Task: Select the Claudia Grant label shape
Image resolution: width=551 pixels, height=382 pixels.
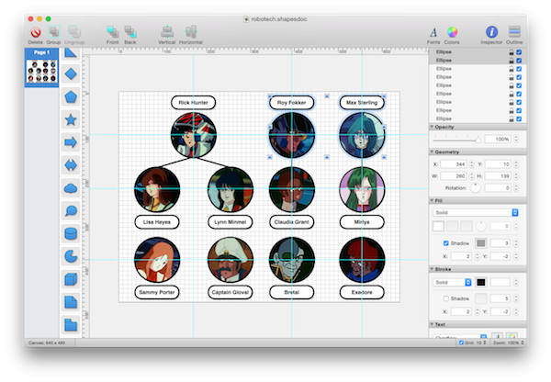Action: (x=291, y=222)
